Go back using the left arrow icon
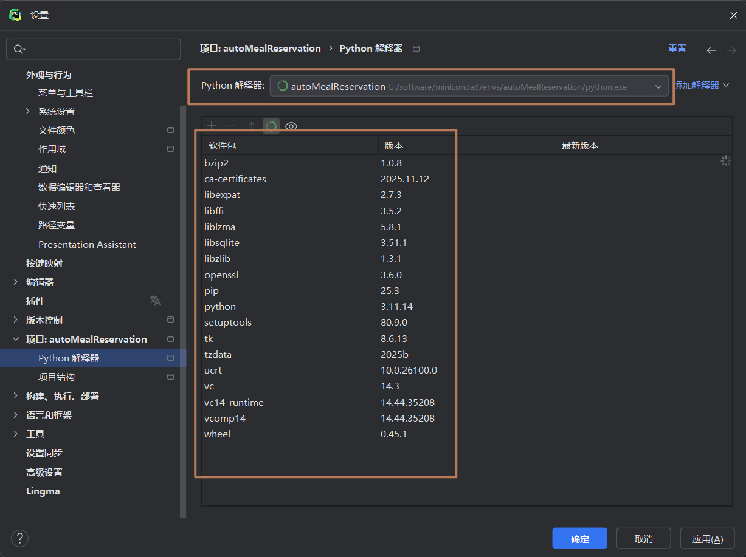This screenshot has width=746, height=557. coord(711,50)
